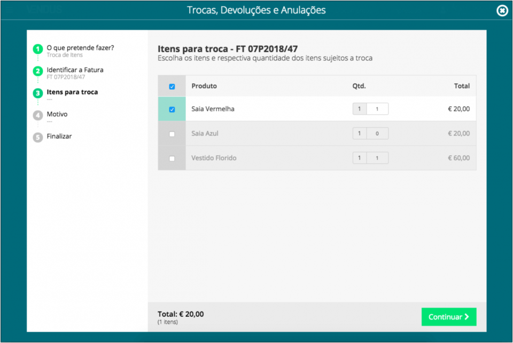Open the Motivo step label
Image resolution: width=513 pixels, height=343 pixels.
tap(57, 114)
